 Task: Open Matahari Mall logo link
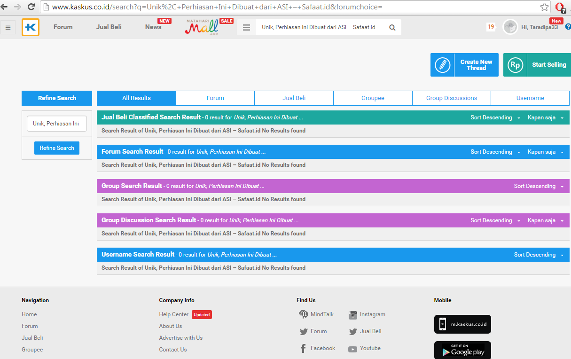[202, 27]
